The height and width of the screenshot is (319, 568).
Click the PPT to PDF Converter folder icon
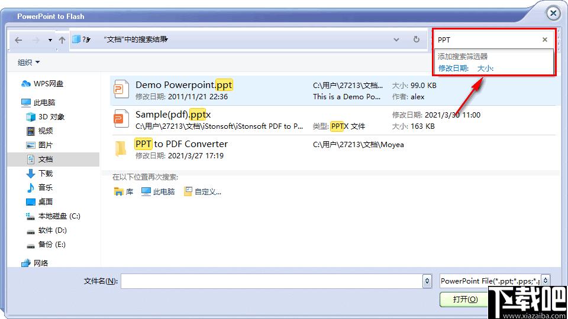[x=121, y=148]
